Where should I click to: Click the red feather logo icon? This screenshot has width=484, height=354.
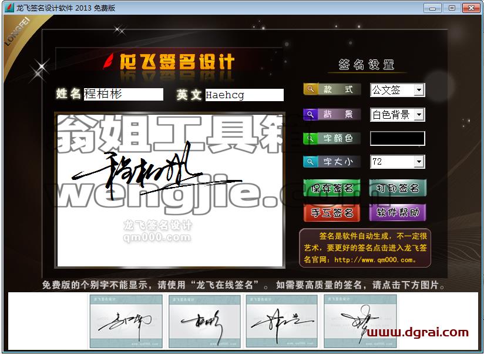click(x=108, y=61)
